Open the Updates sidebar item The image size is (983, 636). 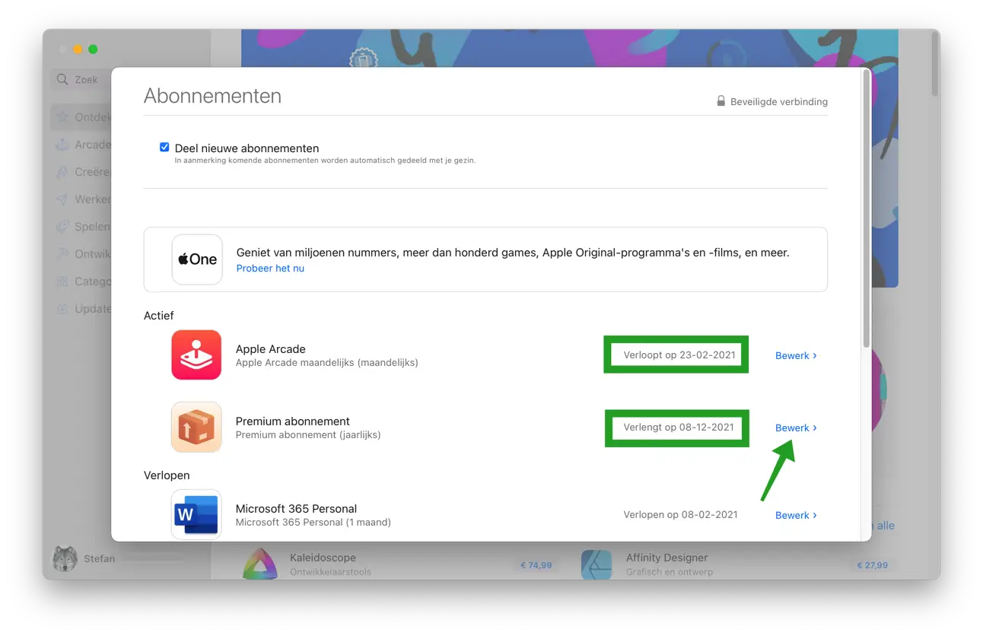click(x=82, y=309)
